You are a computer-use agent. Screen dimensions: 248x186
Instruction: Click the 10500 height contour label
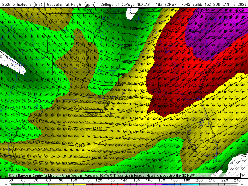coord(118,99)
